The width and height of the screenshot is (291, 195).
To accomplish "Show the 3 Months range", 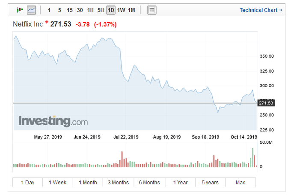I will [x=119, y=182].
